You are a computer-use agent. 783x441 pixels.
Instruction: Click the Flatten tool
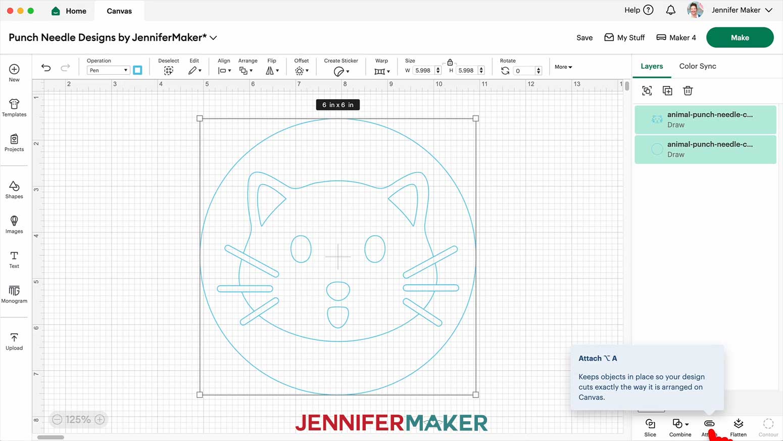click(738, 427)
